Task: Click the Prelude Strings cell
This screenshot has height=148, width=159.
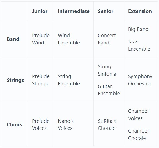Action: pos(41,80)
